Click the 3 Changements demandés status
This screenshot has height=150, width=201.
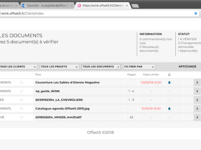tap(190, 45)
